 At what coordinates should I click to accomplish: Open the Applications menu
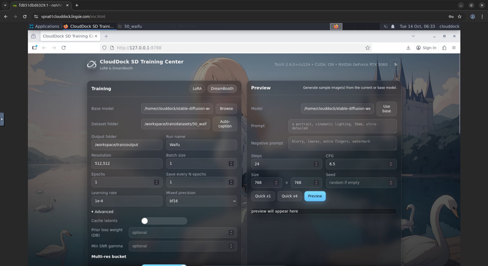tap(44, 26)
